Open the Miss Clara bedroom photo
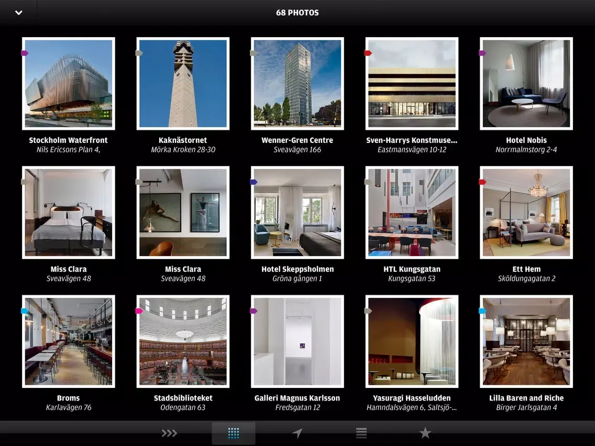 click(x=69, y=213)
